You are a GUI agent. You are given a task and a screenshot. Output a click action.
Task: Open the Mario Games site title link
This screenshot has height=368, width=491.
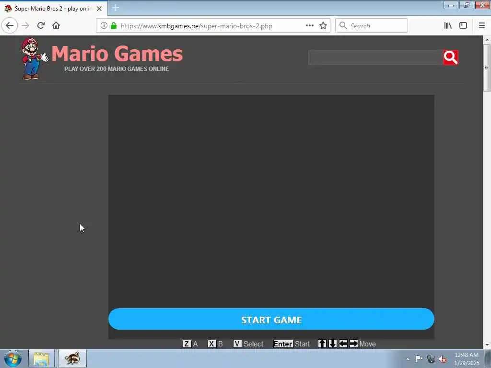pos(117,54)
